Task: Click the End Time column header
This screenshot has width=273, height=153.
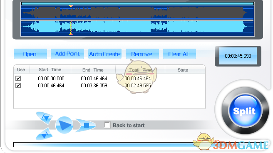Action: (x=93, y=70)
